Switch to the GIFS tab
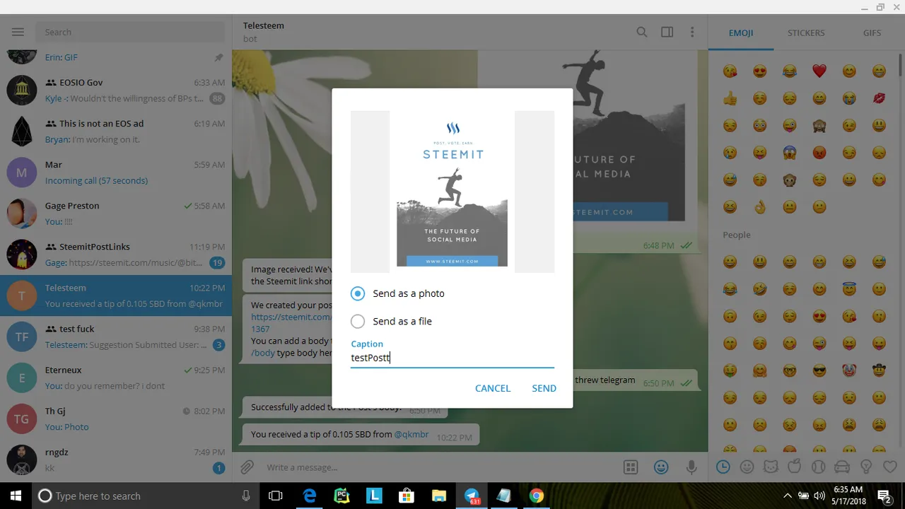Screen dimensions: 905x509 pyautogui.click(x=872, y=33)
